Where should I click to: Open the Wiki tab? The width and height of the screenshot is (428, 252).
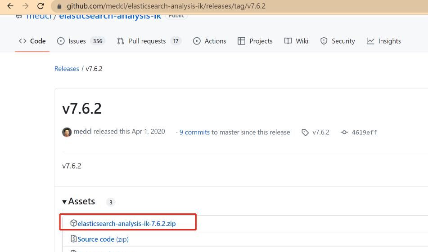click(x=296, y=41)
